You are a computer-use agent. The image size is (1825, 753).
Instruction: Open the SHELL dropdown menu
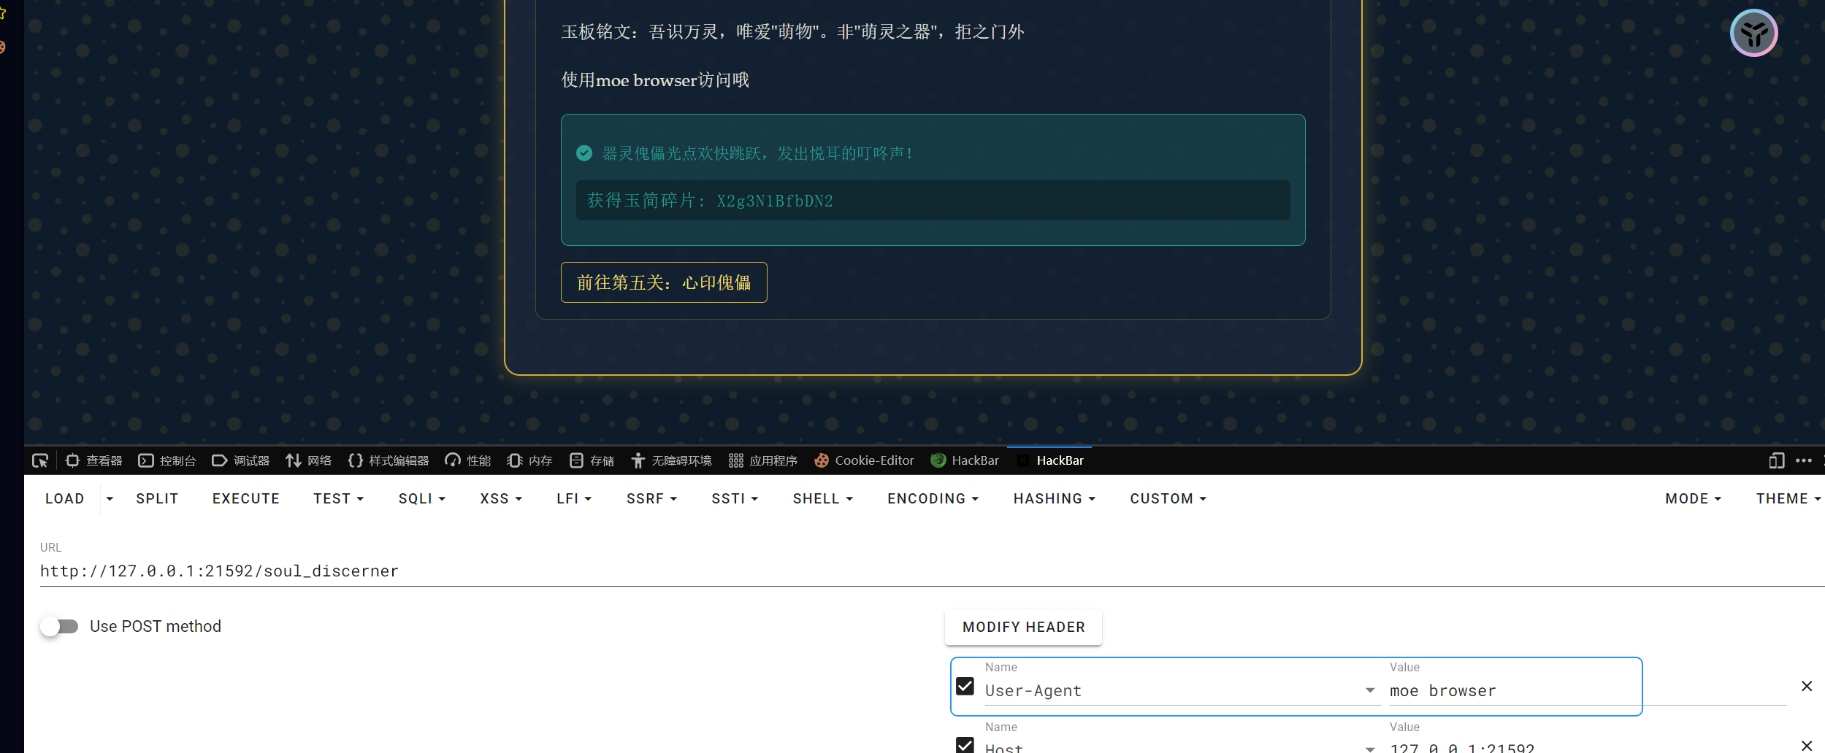click(823, 498)
